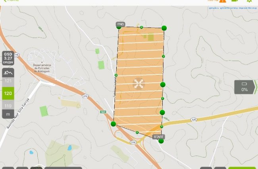
Task: Click the center move-mission arrows icon
Action: click(x=139, y=84)
